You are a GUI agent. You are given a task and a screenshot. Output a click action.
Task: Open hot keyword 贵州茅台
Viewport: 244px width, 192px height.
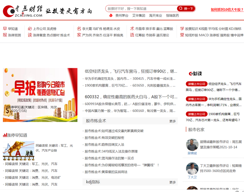(122, 15)
